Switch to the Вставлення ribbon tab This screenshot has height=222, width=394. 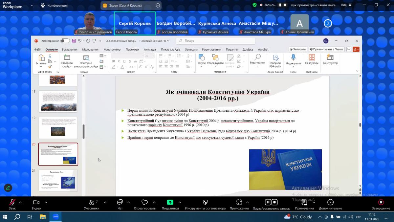[x=69, y=50]
